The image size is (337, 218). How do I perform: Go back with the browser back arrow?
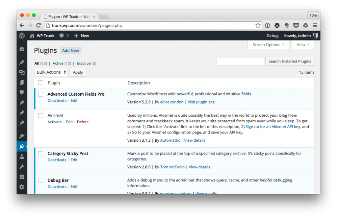point(22,25)
